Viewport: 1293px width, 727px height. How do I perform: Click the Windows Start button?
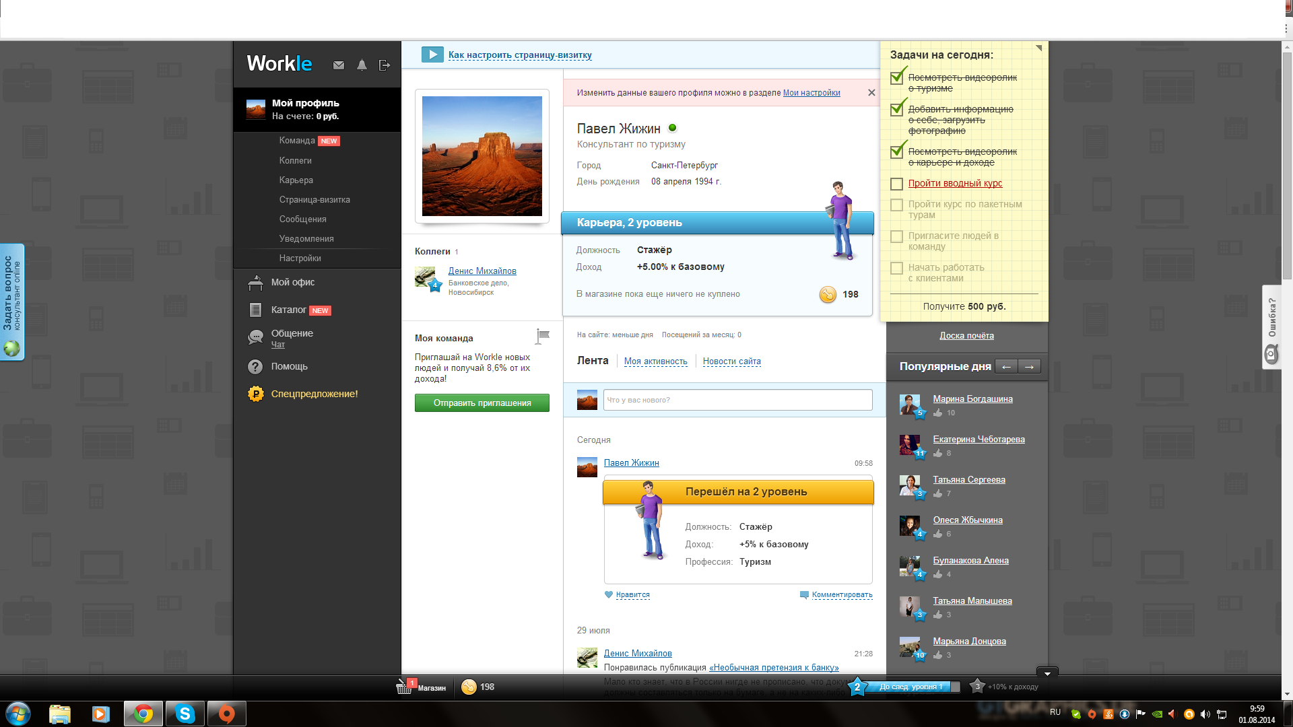pos(18,714)
